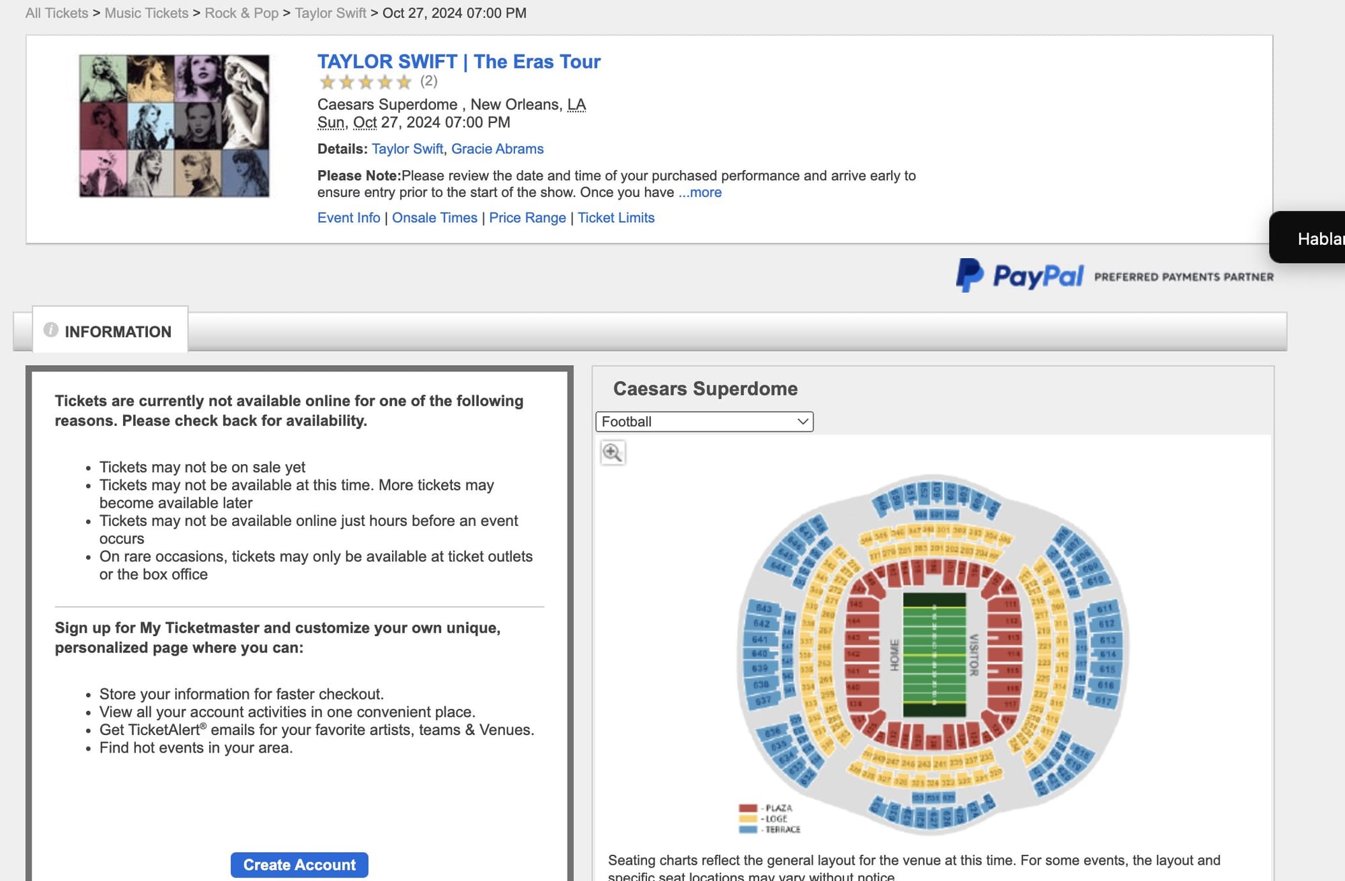Screen dimensions: 1345x881
Task: Expand the '...more' note text
Action: 699,192
